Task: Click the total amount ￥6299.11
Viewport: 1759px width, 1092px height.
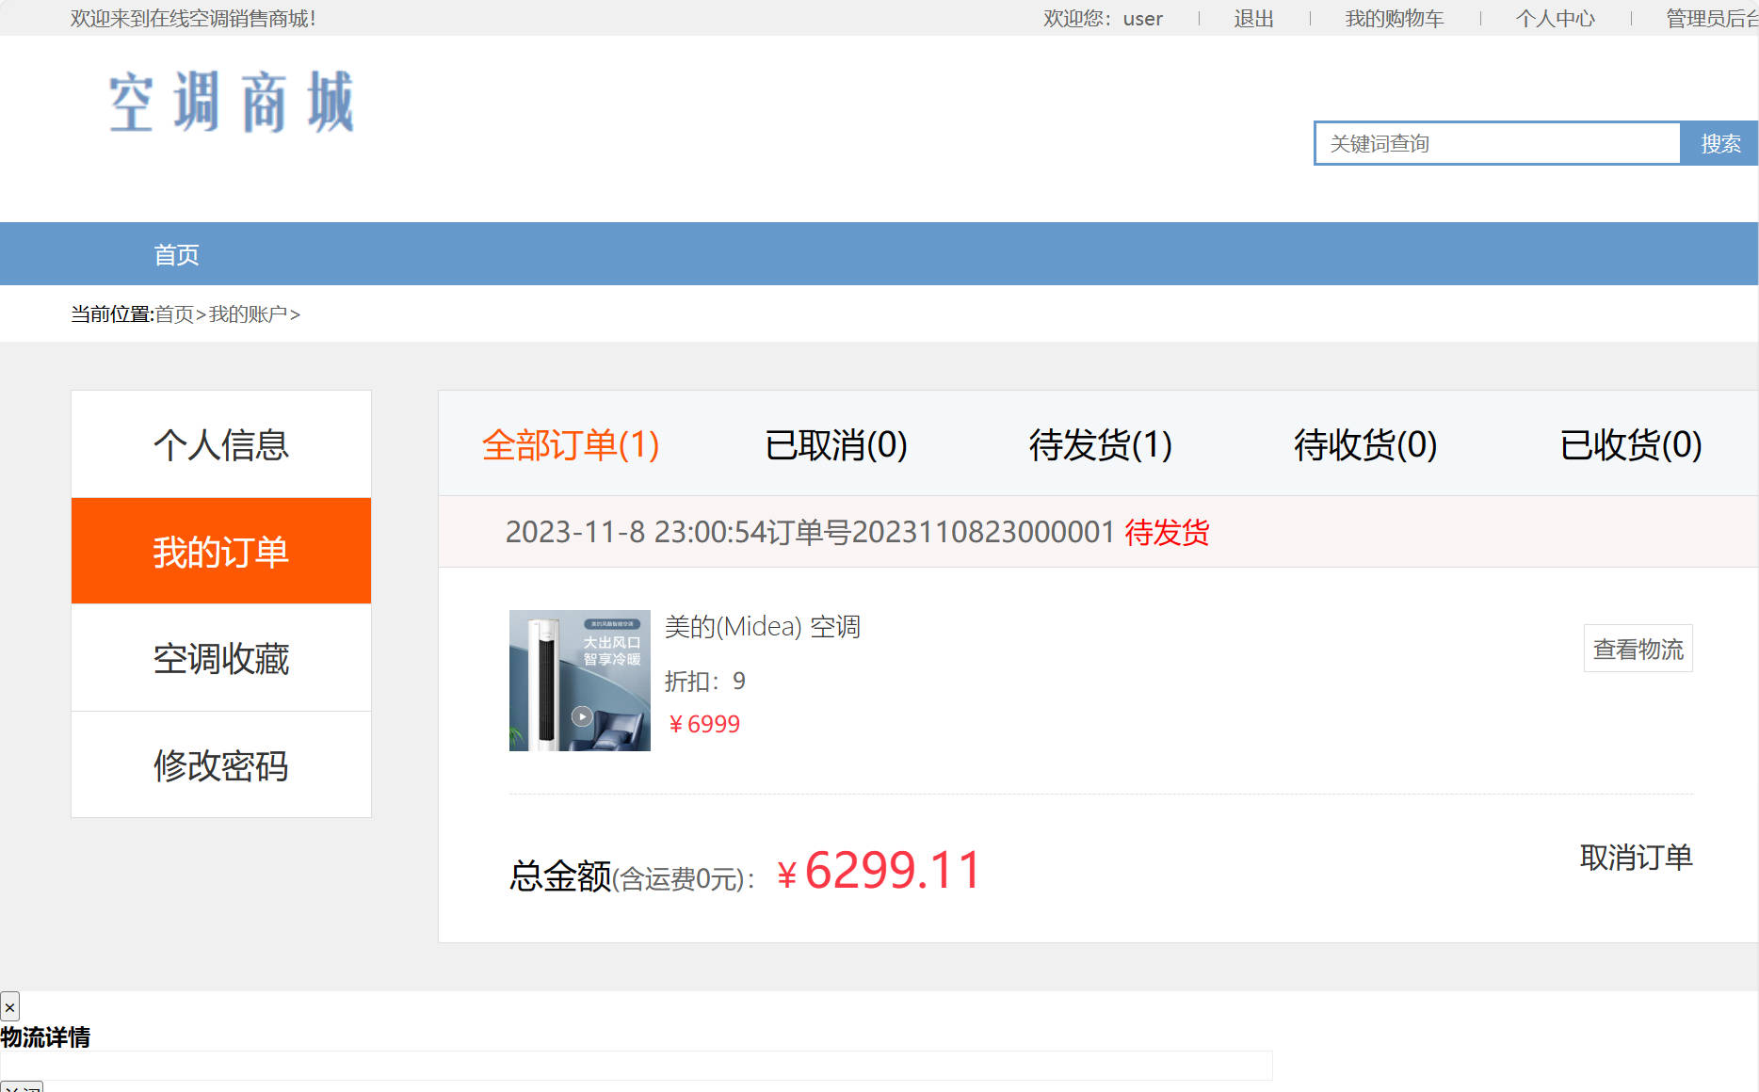Action: click(x=879, y=870)
